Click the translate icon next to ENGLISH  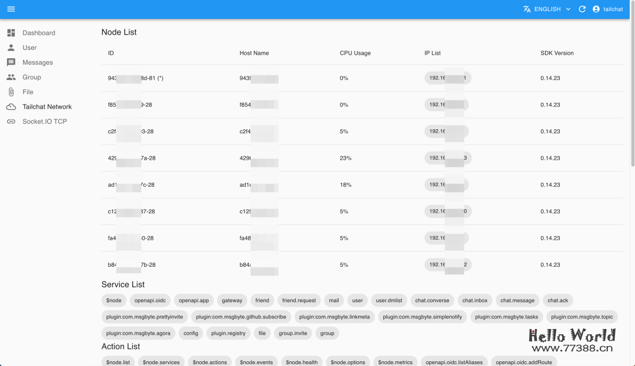click(x=527, y=9)
